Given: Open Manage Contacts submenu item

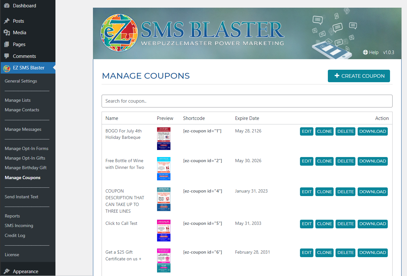Looking at the screenshot, I should pos(22,110).
